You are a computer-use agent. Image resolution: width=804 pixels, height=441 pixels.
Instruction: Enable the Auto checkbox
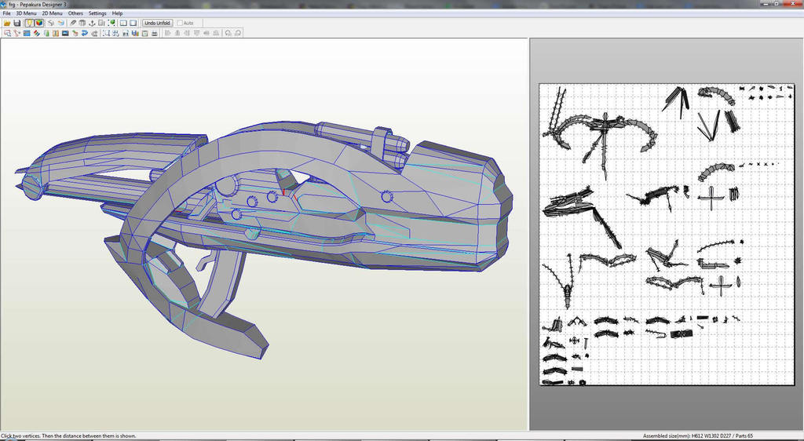pos(181,23)
